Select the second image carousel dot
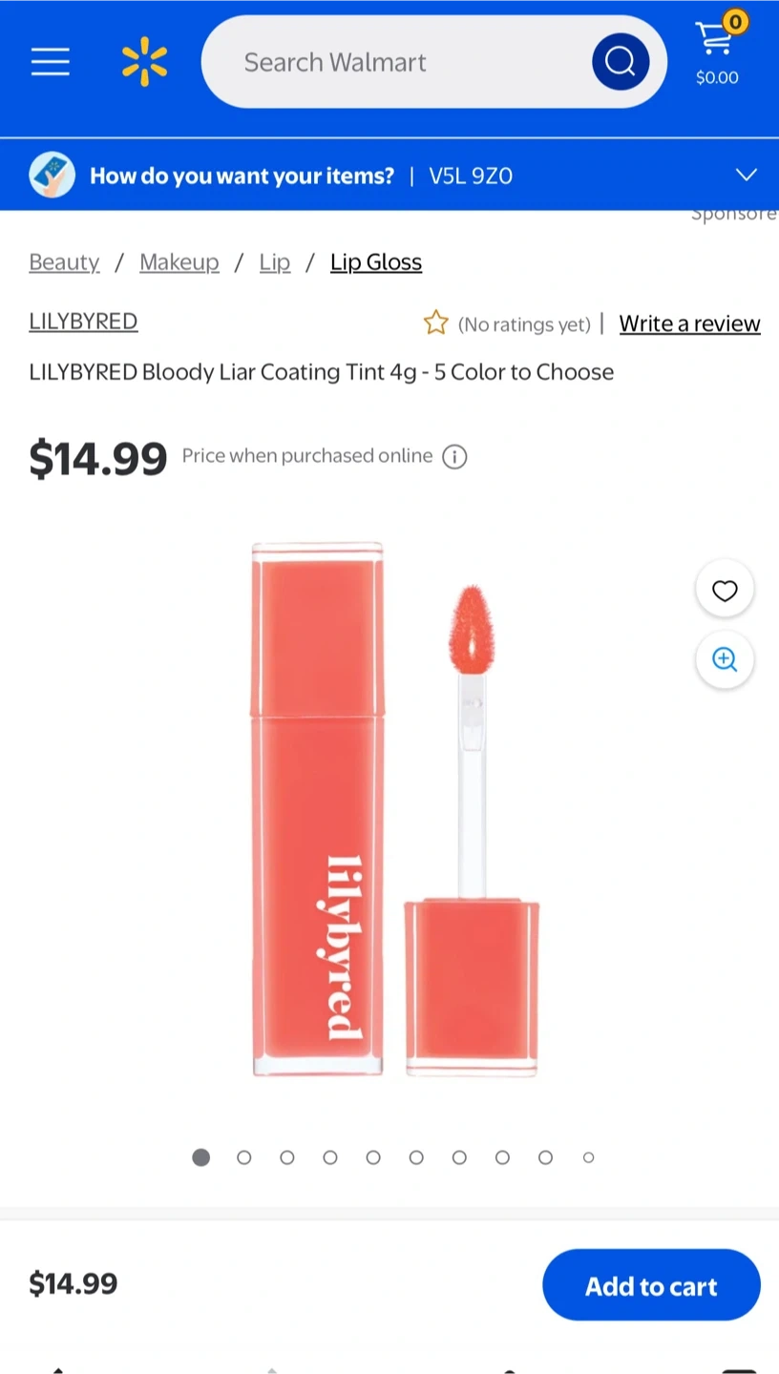The height and width of the screenshot is (1374, 779). pos(244,1157)
